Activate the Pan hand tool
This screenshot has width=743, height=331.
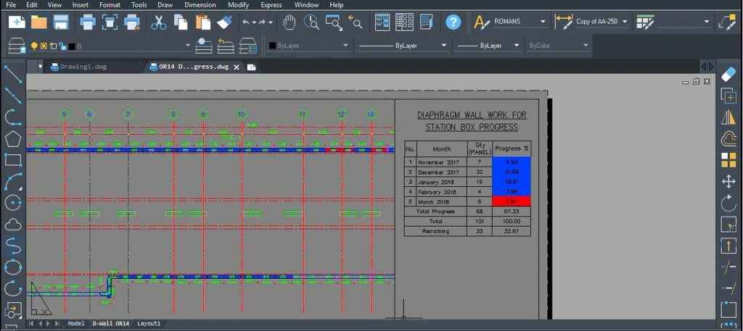(x=290, y=22)
